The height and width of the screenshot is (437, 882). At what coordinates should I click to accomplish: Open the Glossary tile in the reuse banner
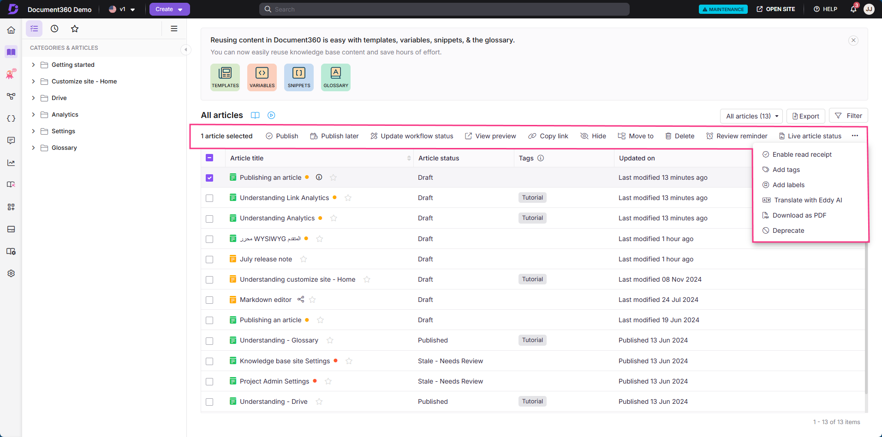click(335, 77)
